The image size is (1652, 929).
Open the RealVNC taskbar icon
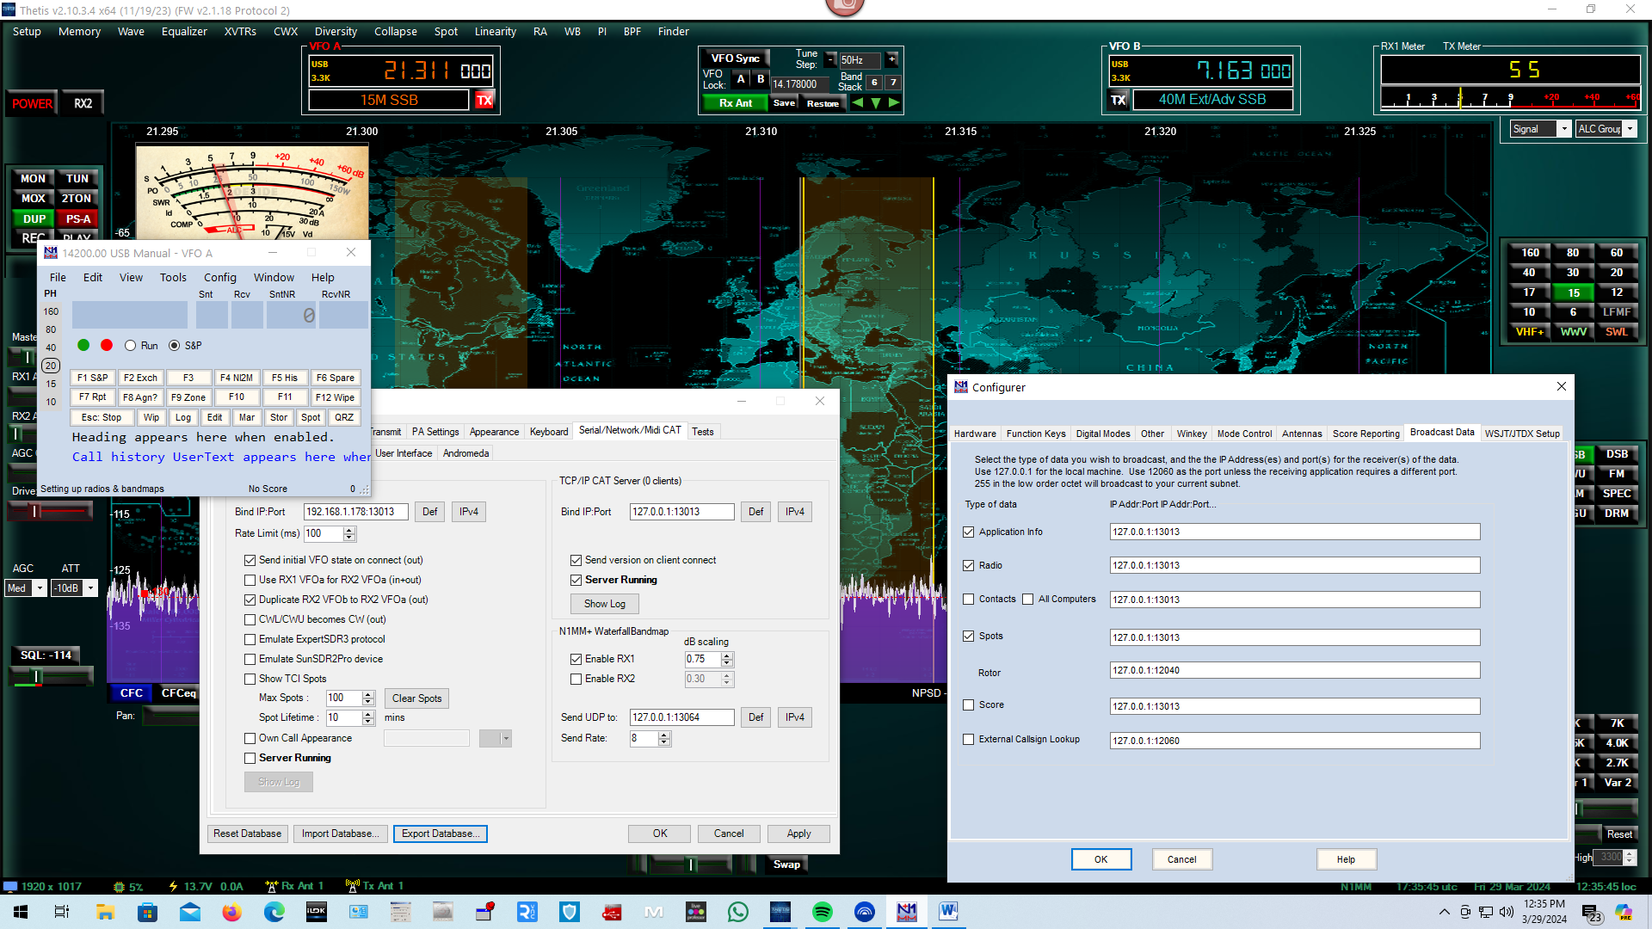[527, 912]
